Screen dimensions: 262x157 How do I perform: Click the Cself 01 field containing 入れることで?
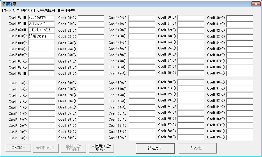pyautogui.click(x=41, y=24)
